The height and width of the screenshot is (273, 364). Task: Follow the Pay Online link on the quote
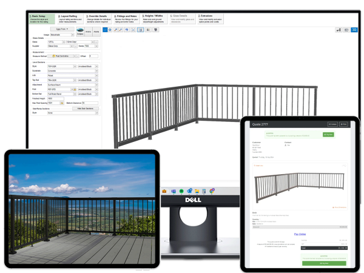(300, 234)
